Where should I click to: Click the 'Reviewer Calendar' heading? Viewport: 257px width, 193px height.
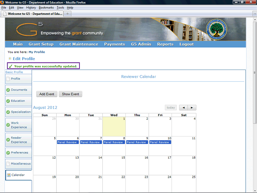pos(139,77)
